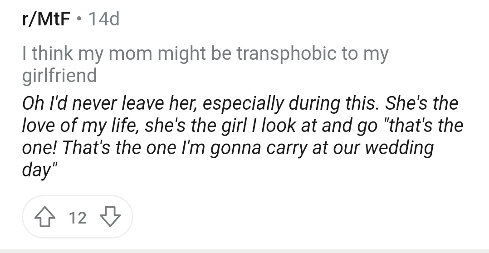Downvote the comment with the down arrow

110,217
